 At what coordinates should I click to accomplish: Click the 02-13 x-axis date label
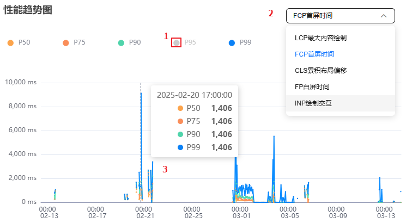(x=49, y=216)
